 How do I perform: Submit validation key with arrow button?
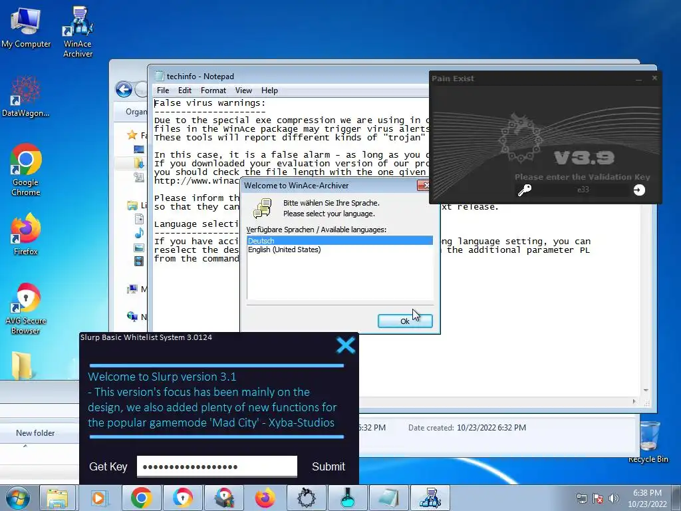click(639, 190)
